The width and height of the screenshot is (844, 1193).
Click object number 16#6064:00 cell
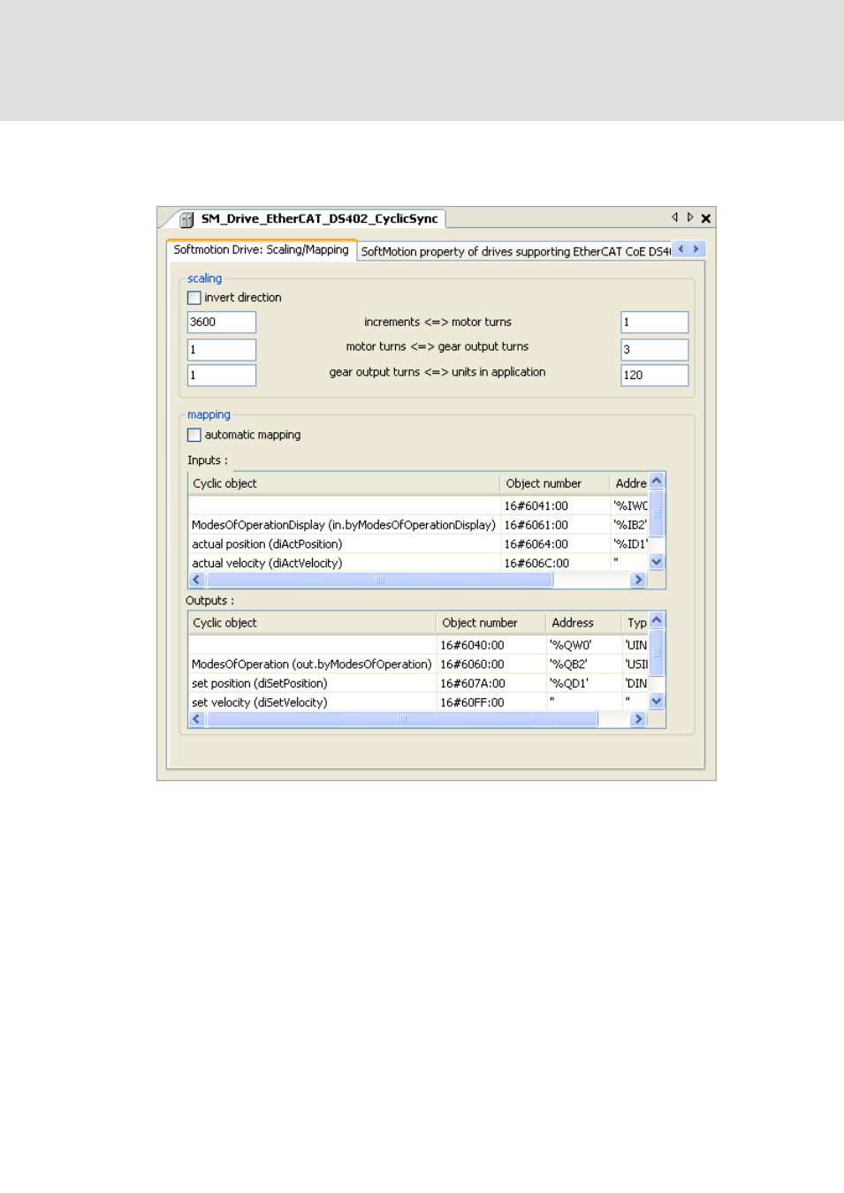pyautogui.click(x=554, y=544)
